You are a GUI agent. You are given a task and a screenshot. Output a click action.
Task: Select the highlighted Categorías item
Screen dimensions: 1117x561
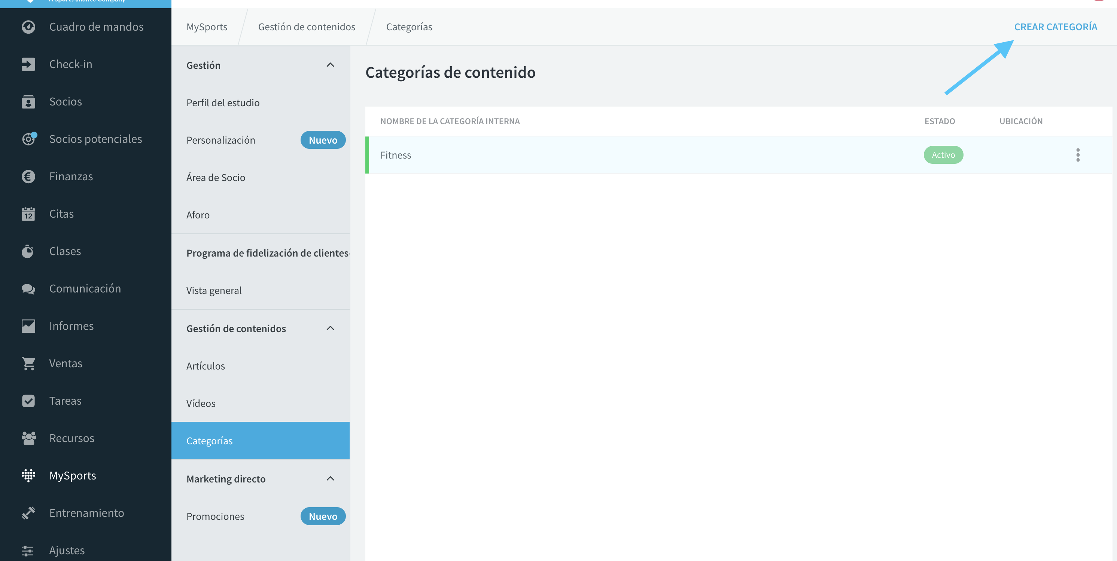pyautogui.click(x=261, y=441)
